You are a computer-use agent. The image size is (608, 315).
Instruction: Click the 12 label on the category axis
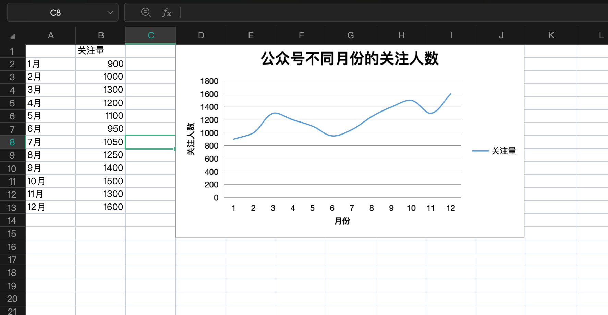tap(451, 208)
